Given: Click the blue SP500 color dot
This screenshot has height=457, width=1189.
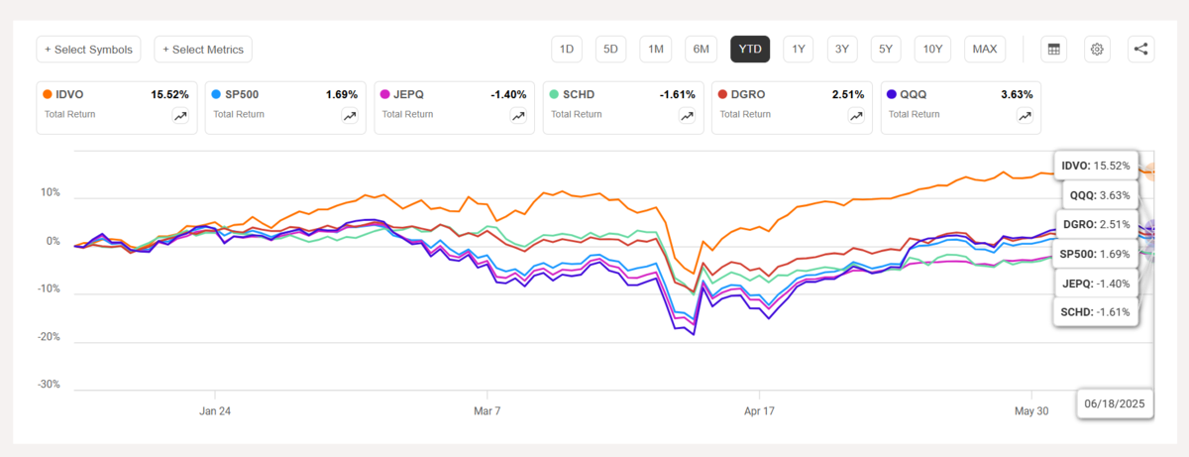Looking at the screenshot, I should click(216, 94).
